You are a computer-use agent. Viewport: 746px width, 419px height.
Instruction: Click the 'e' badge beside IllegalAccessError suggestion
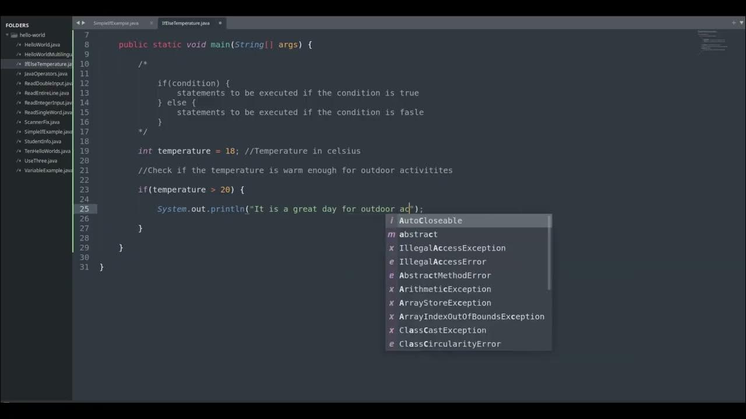click(390, 261)
